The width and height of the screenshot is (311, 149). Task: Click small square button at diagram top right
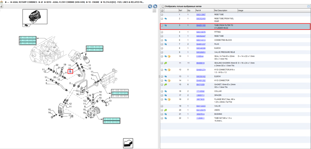(x=154, y=11)
